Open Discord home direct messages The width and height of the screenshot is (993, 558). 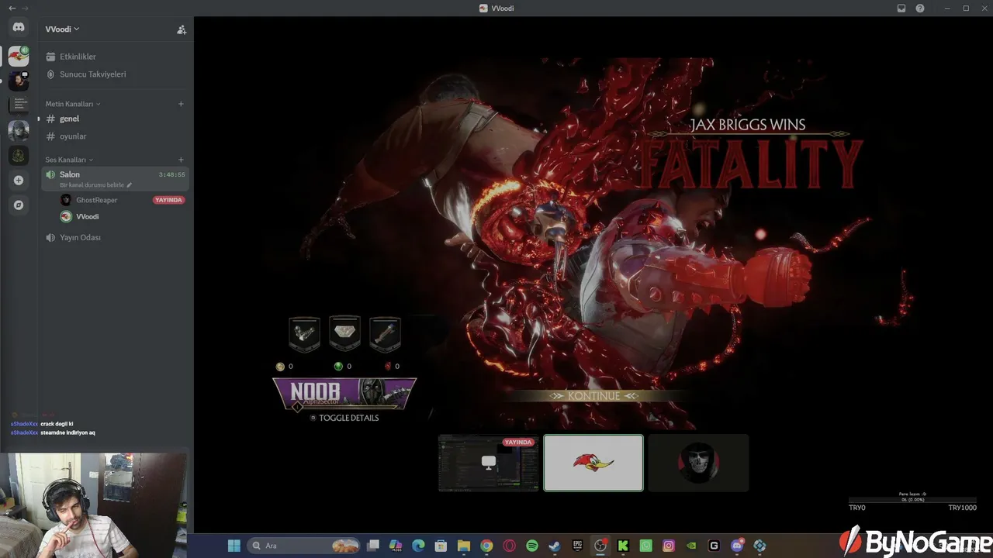pos(19,28)
